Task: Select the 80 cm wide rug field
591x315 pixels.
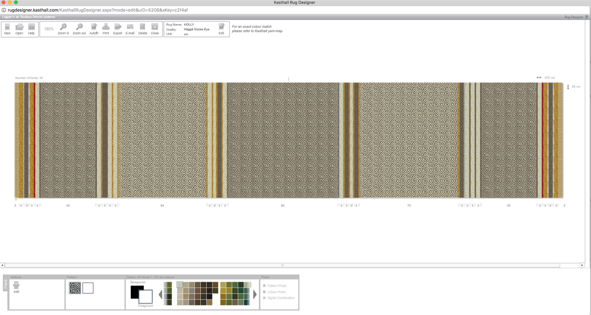Action: click(x=283, y=140)
